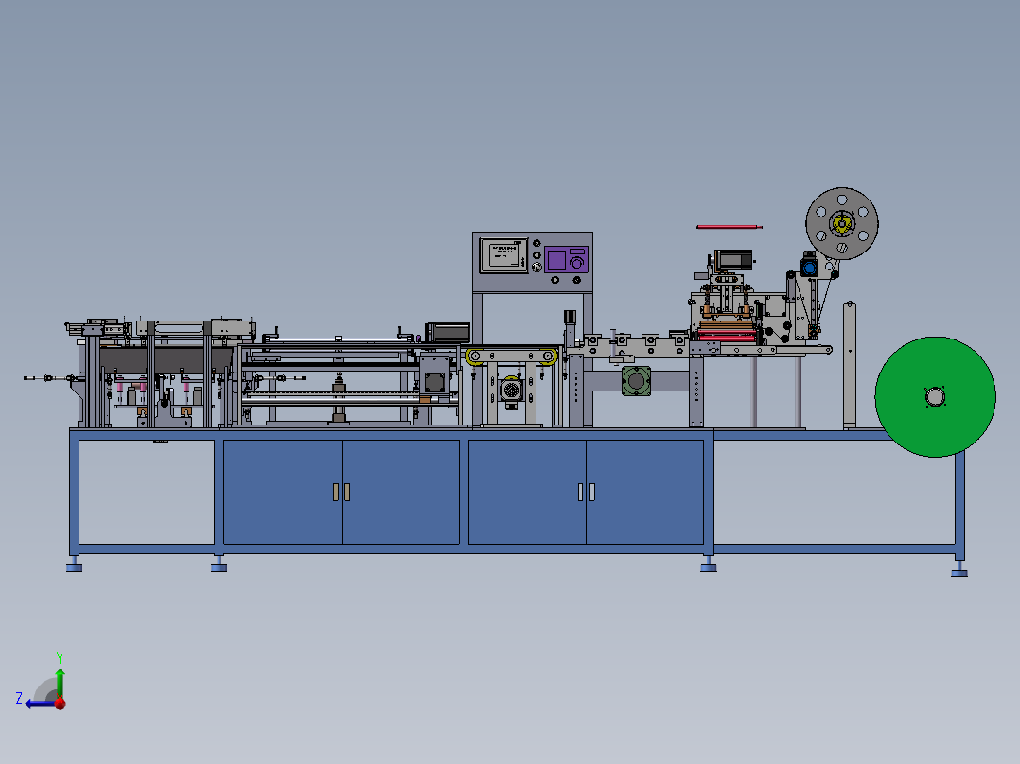Select the green square motor under the conveyor

point(636,381)
